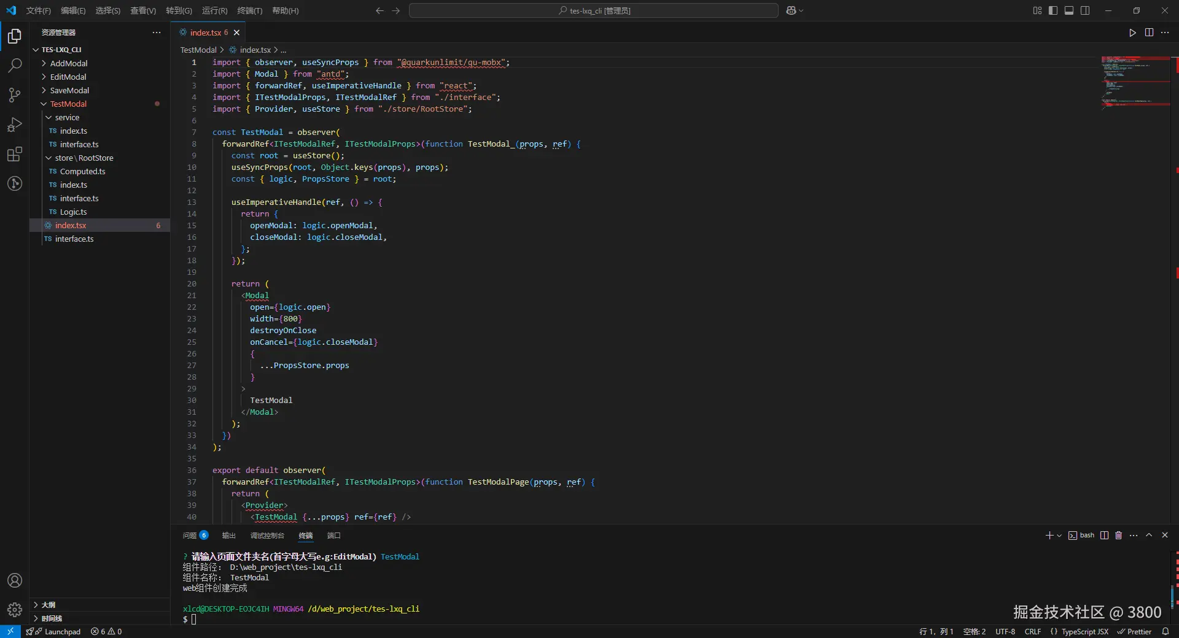Open the Source Control view
The height and width of the screenshot is (638, 1179).
pos(15,94)
